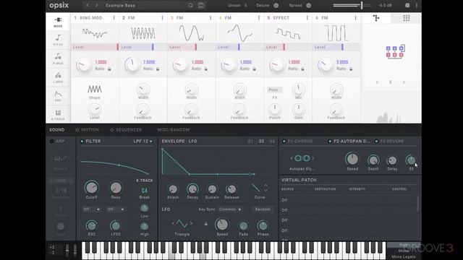Screen dimensions: 463x260
Task: Click the preset search magnifier icon
Action: [190, 5]
